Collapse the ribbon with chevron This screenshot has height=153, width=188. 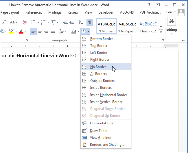[183, 40]
